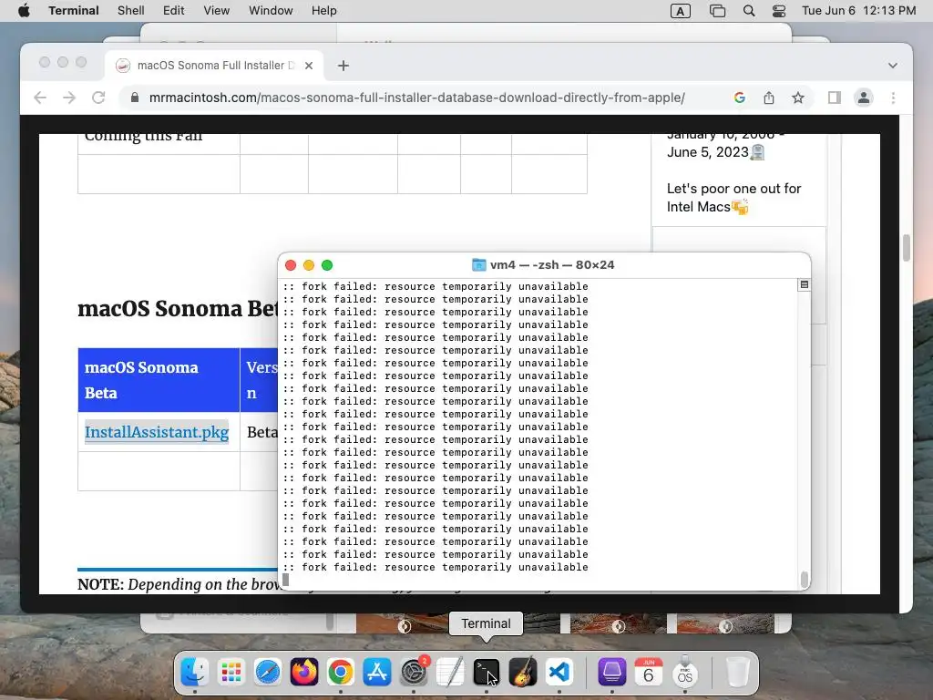Focus the mrmacintosh.com address bar

(x=416, y=98)
